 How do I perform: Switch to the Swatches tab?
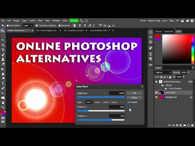point(169,31)
